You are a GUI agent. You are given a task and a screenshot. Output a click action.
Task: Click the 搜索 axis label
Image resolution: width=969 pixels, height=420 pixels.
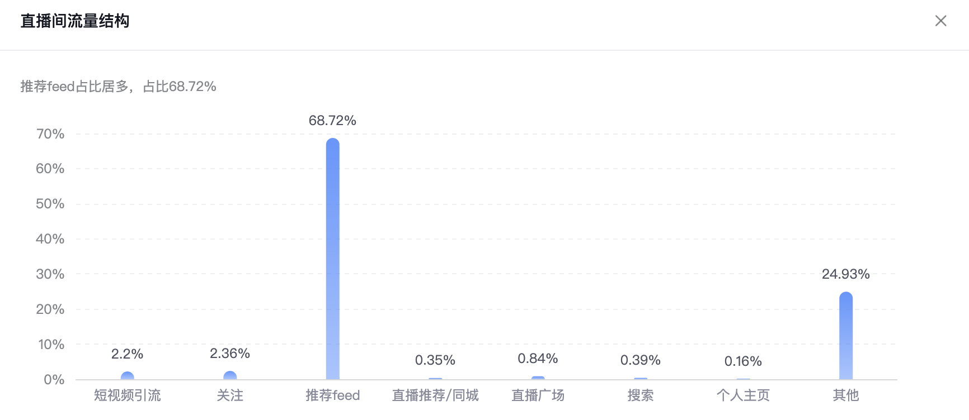[x=641, y=395]
